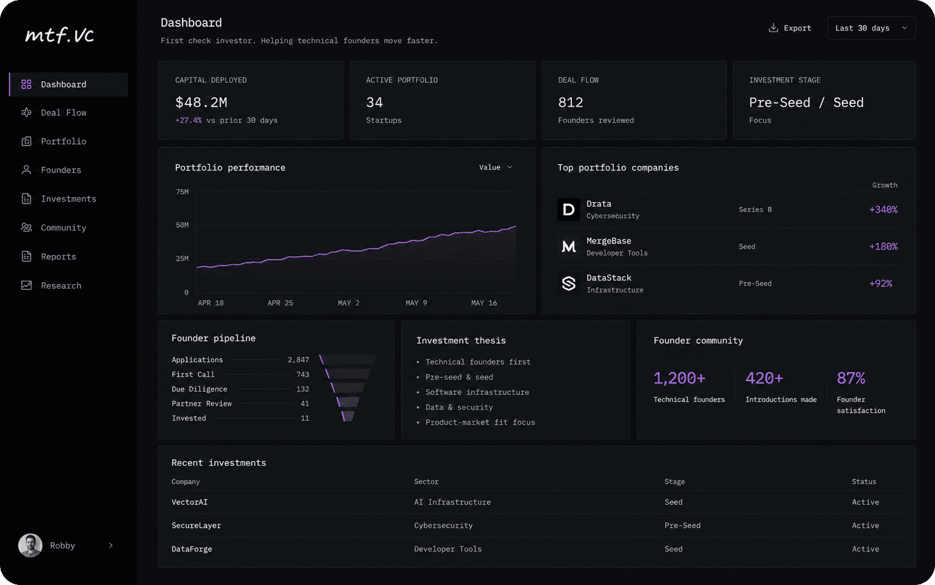This screenshot has width=935, height=585.
Task: Click the AI Infrastructure sector cell
Action: (452, 502)
